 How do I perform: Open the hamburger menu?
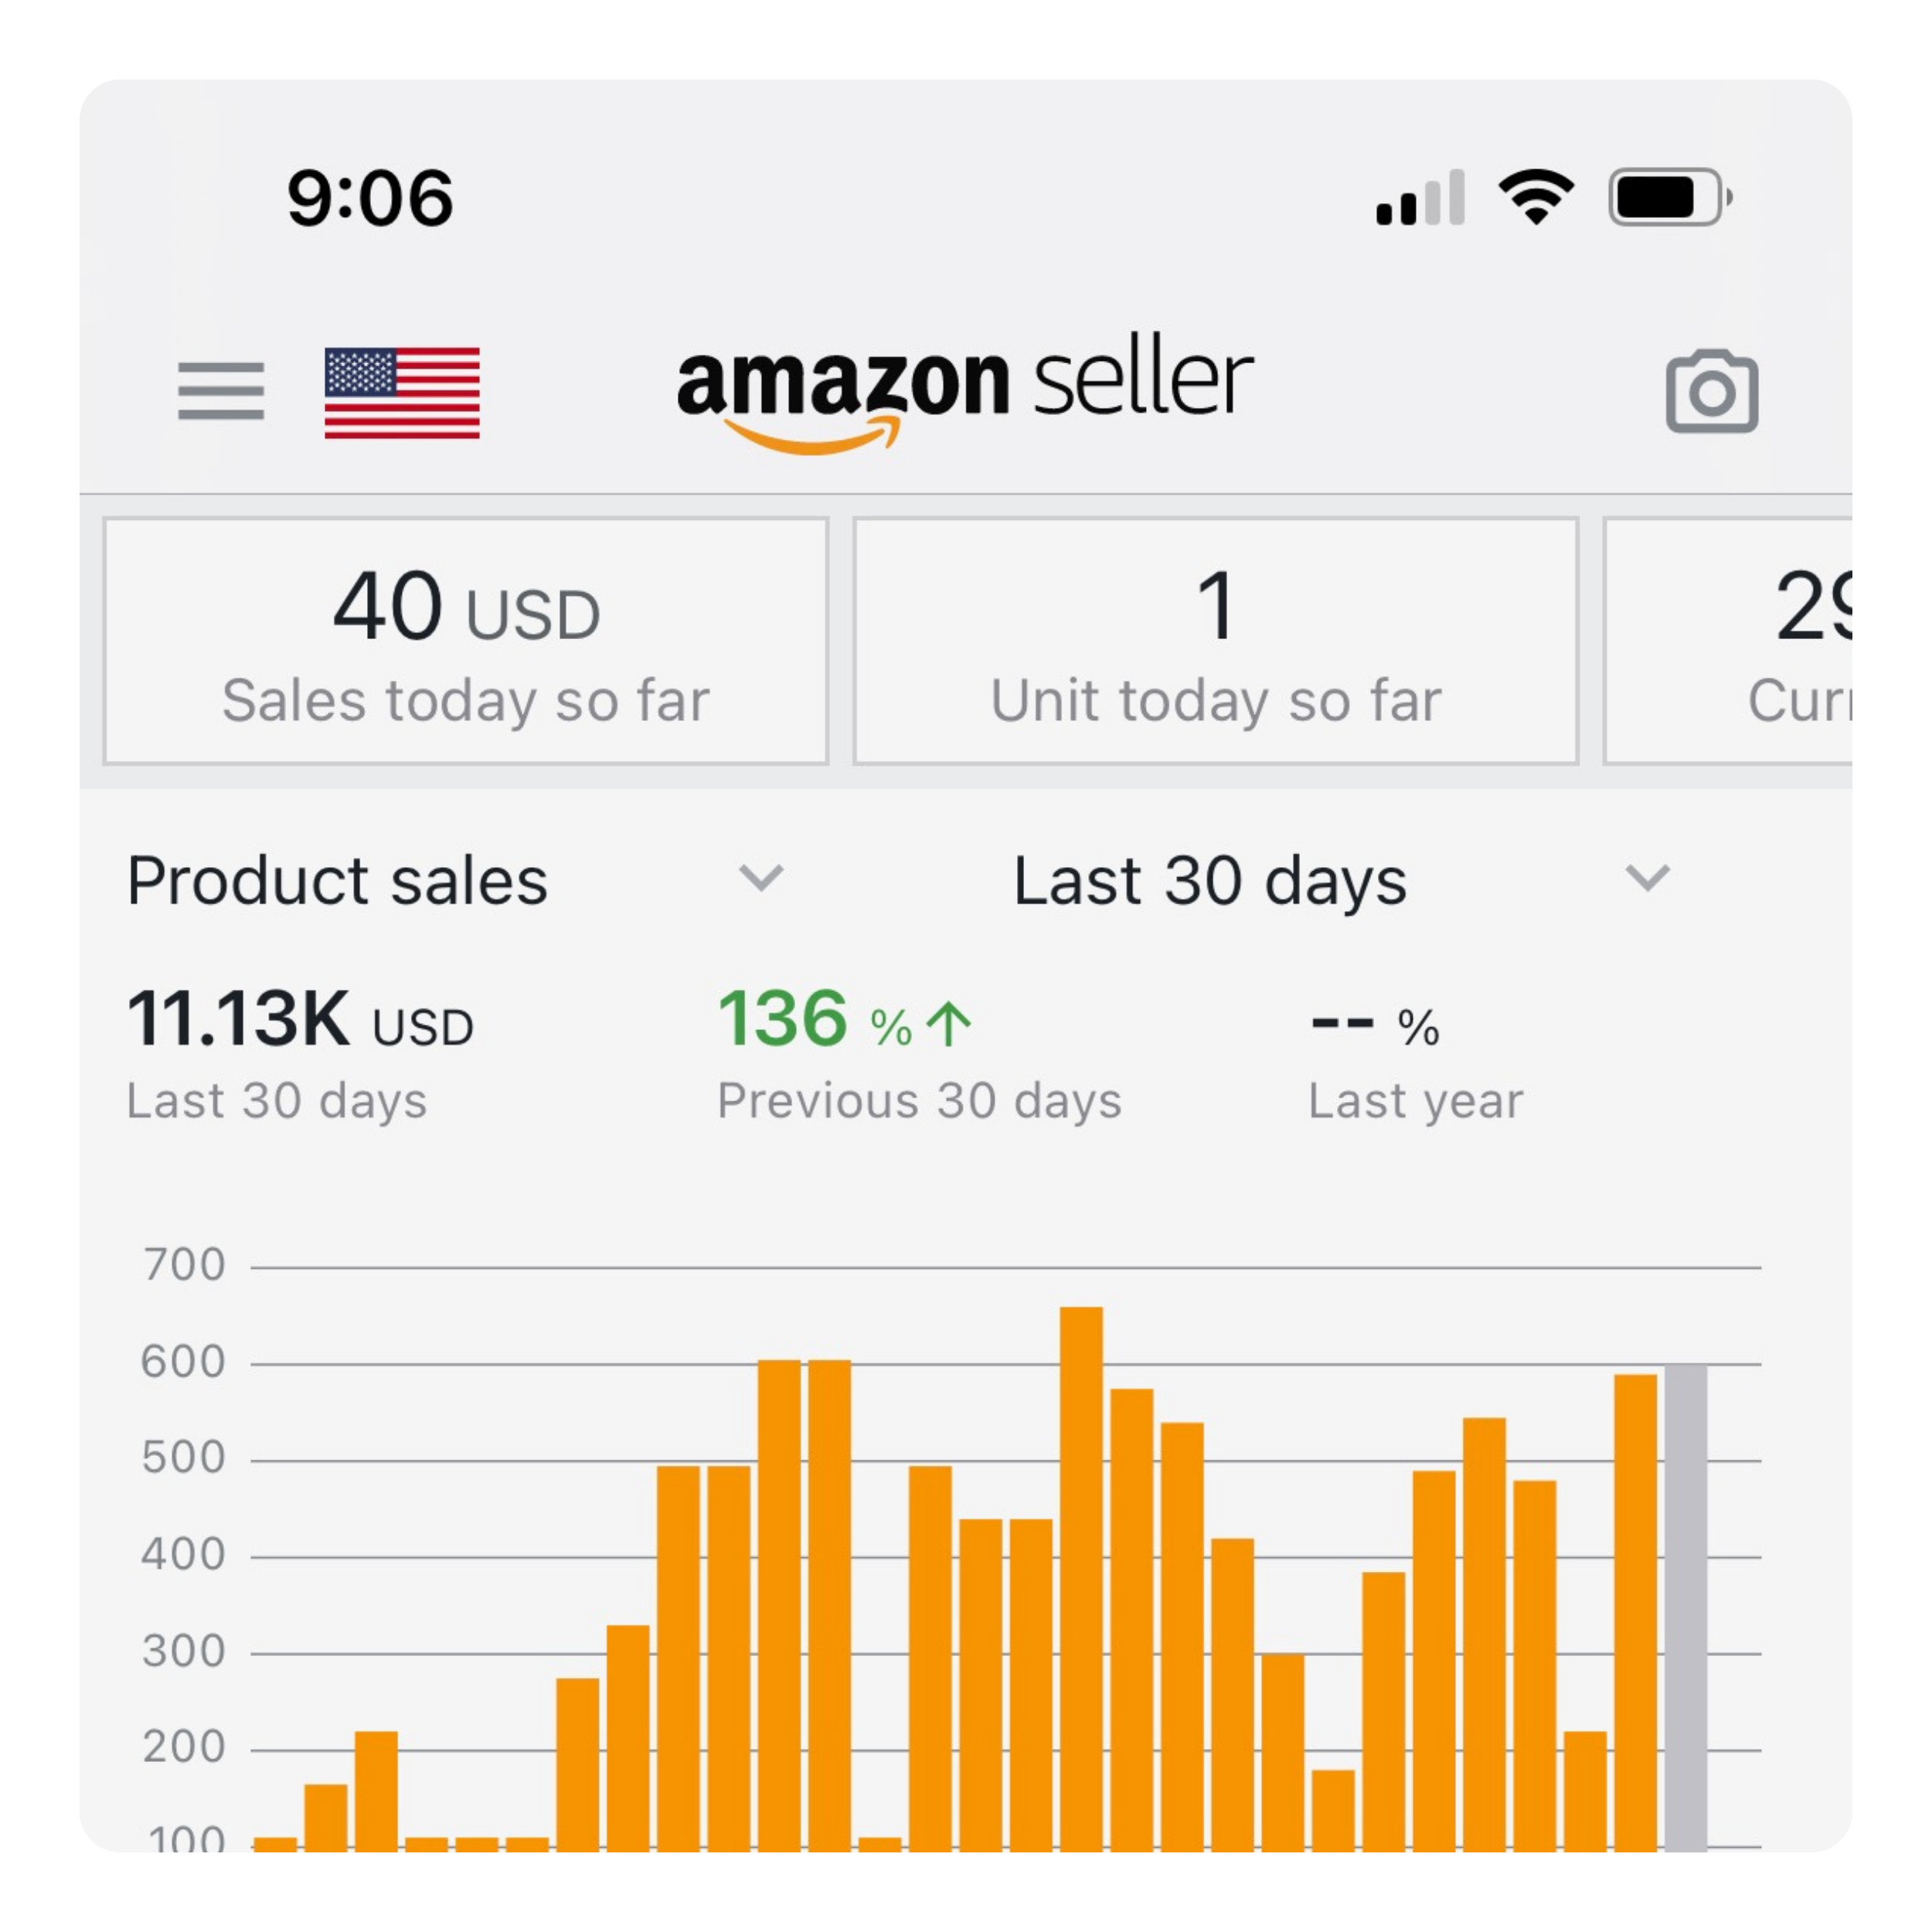click(x=221, y=390)
